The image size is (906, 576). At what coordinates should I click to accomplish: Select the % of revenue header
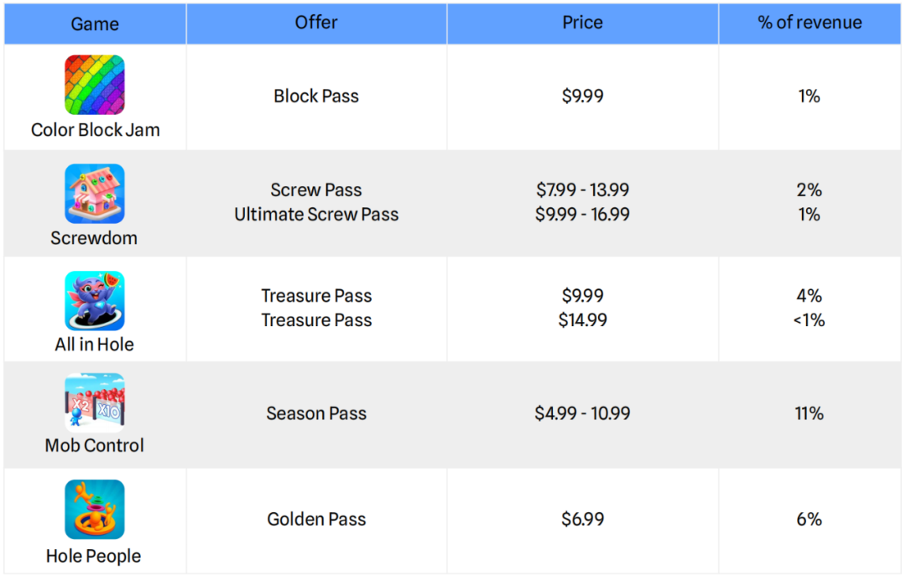tap(810, 23)
